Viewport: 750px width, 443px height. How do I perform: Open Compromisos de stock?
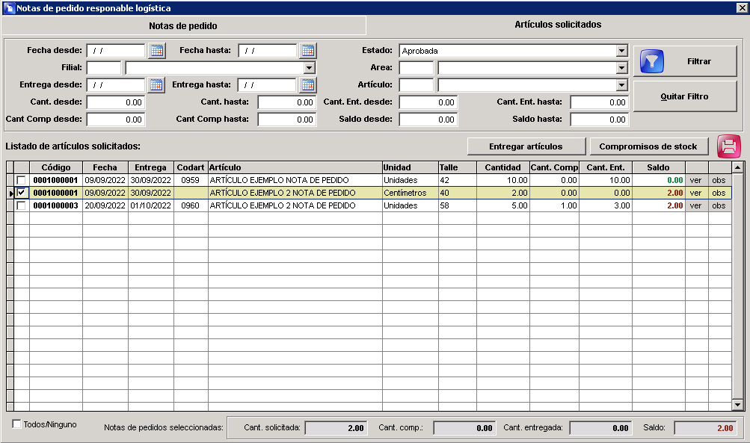click(x=648, y=146)
